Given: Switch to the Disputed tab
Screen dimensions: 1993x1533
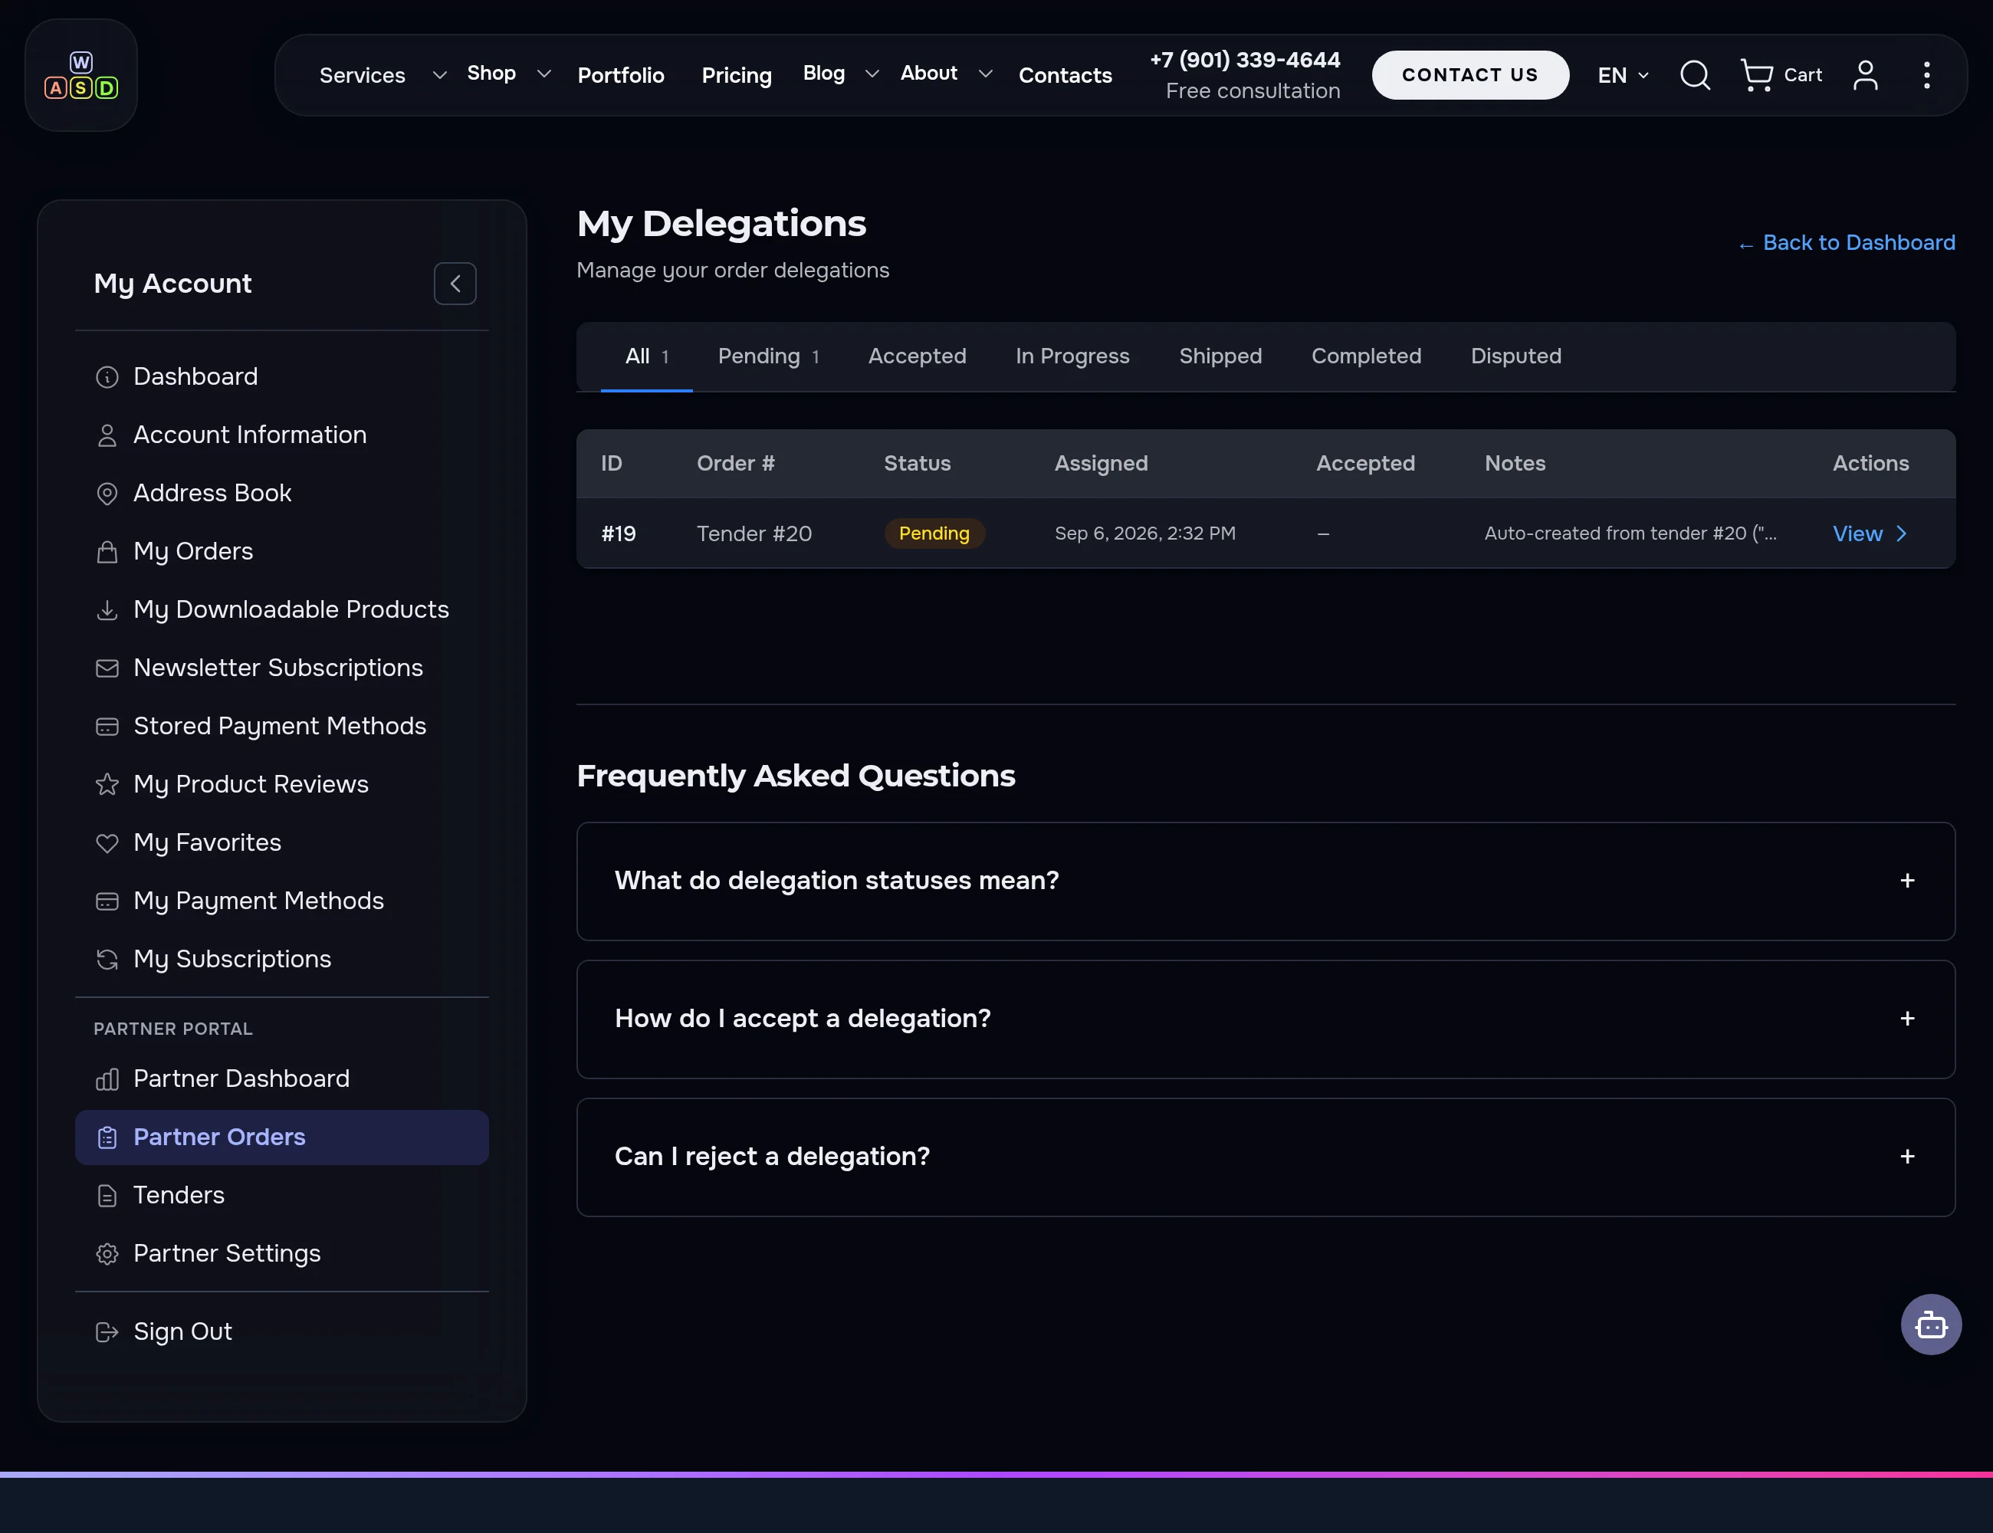Looking at the screenshot, I should (1515, 356).
